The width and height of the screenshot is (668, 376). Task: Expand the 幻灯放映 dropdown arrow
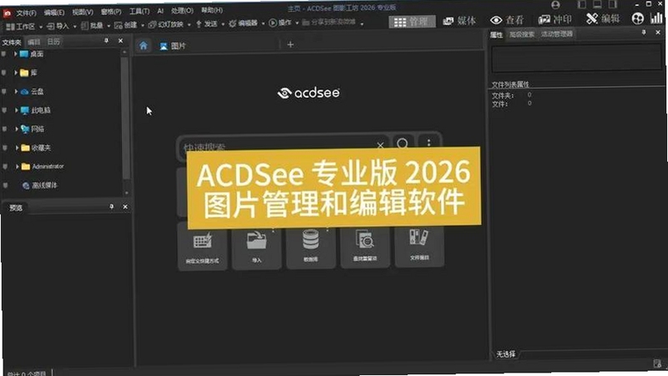coord(190,25)
